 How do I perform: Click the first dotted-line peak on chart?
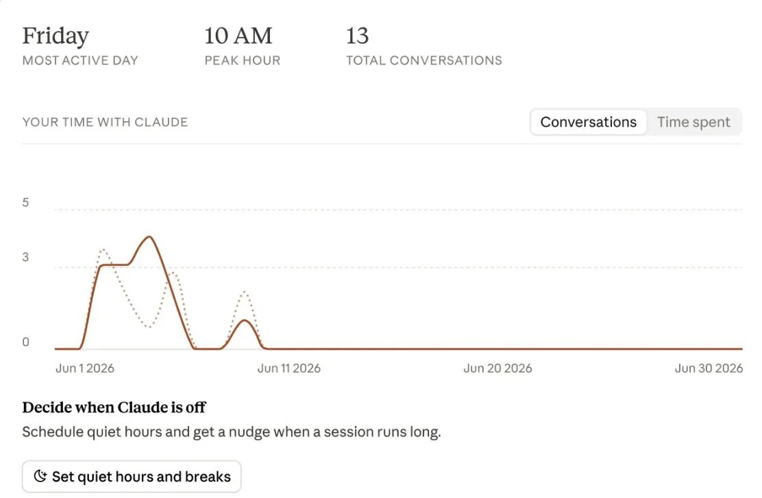point(103,250)
